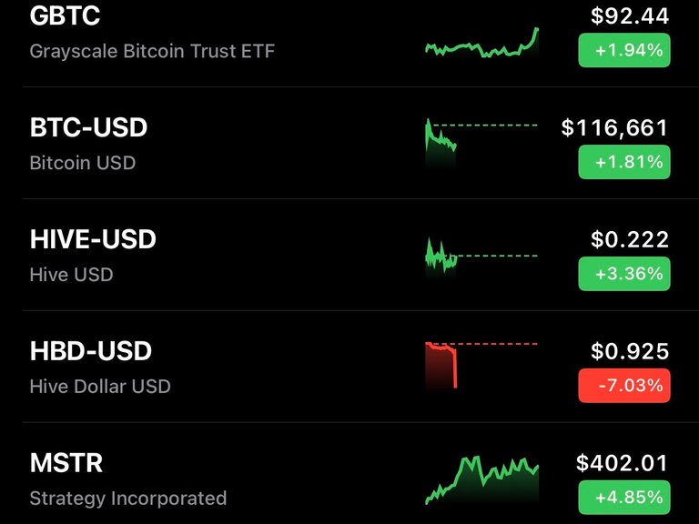699x524 pixels.
Task: Open the MSTR sparkline chart
Action: (x=481, y=480)
